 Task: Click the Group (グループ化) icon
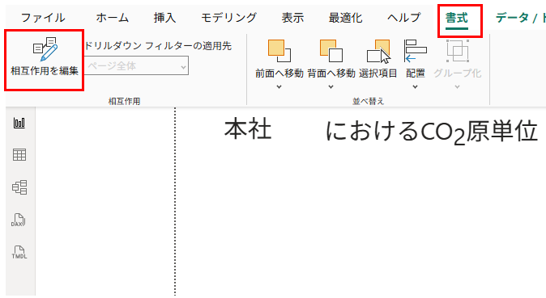[x=457, y=51]
